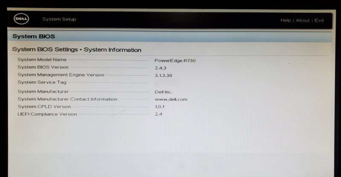This screenshot has width=341, height=177.
Task: Click the www.dell.com value
Action: tap(171, 99)
